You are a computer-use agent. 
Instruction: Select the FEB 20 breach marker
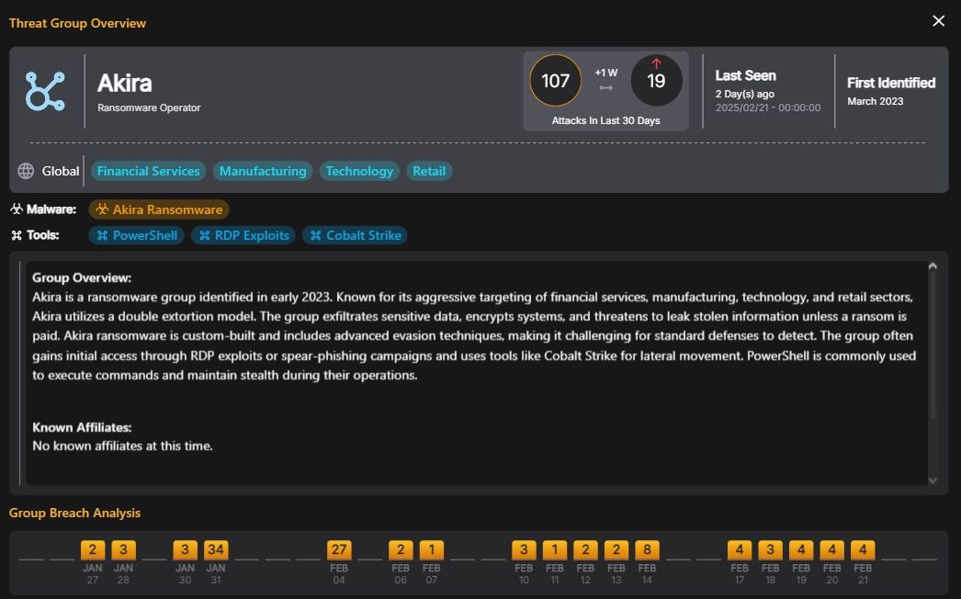(831, 549)
